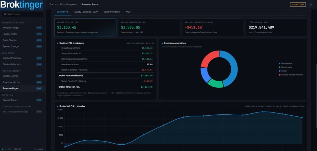
Task: Click the -$451.60 floating PnL change value
Action: click(x=193, y=27)
